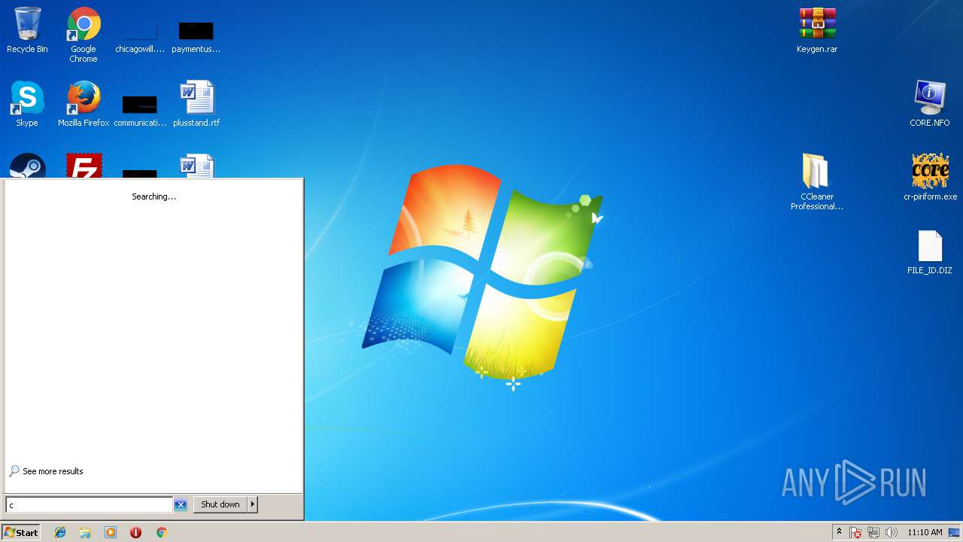Run cr-piriform.exe on the desktop

(930, 178)
